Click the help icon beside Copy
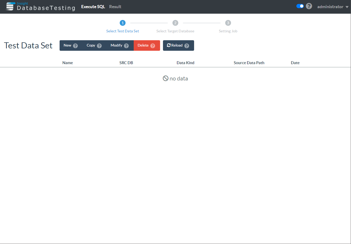Viewport: 351px width, 244px height. click(99, 46)
